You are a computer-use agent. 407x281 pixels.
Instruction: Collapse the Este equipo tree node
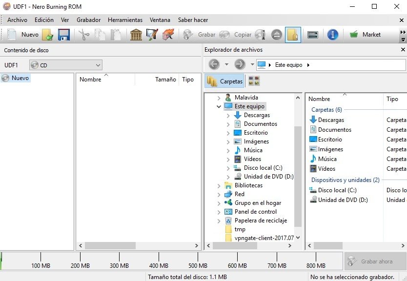(x=219, y=106)
